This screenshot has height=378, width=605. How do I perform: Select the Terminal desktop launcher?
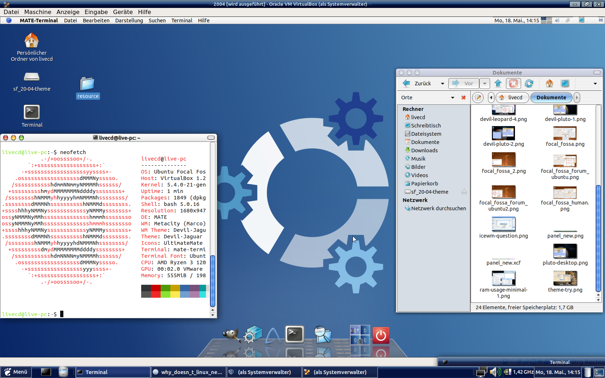pyautogui.click(x=32, y=116)
